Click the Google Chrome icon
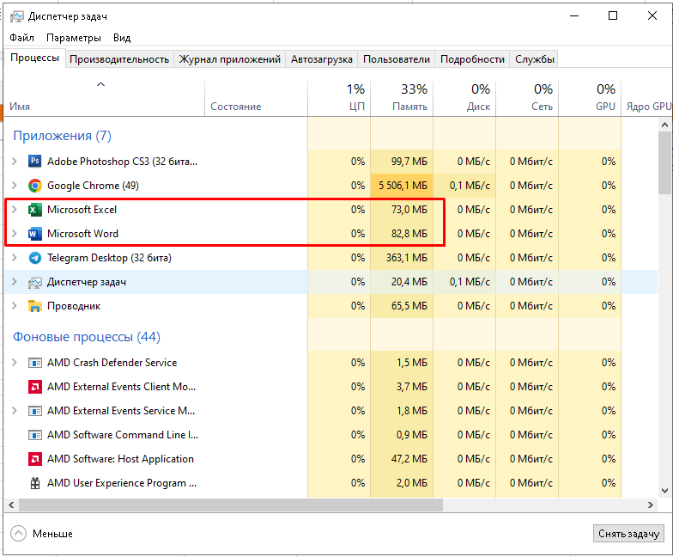The image size is (673, 557). pyautogui.click(x=34, y=186)
